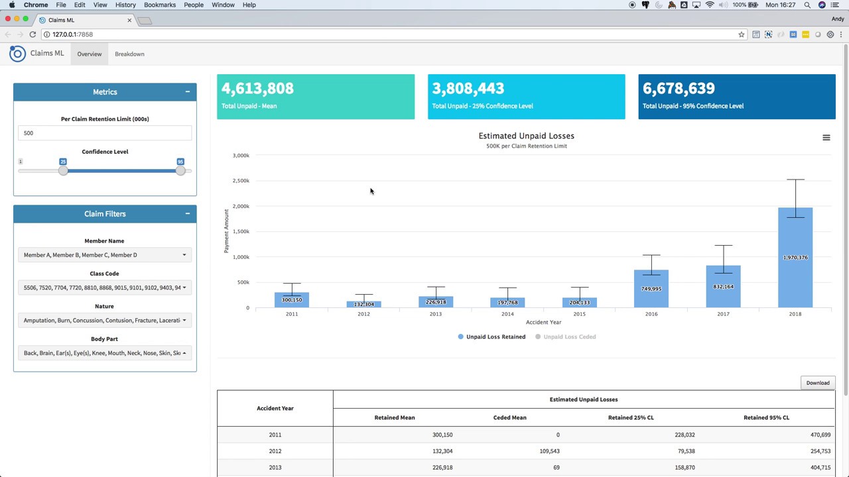Click the Total Unpaid - Mean card
Viewport: 849px width, 477px height.
pyautogui.click(x=316, y=97)
